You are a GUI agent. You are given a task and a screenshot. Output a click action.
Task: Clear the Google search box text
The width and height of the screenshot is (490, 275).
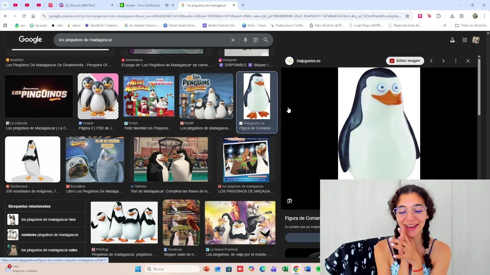point(233,40)
